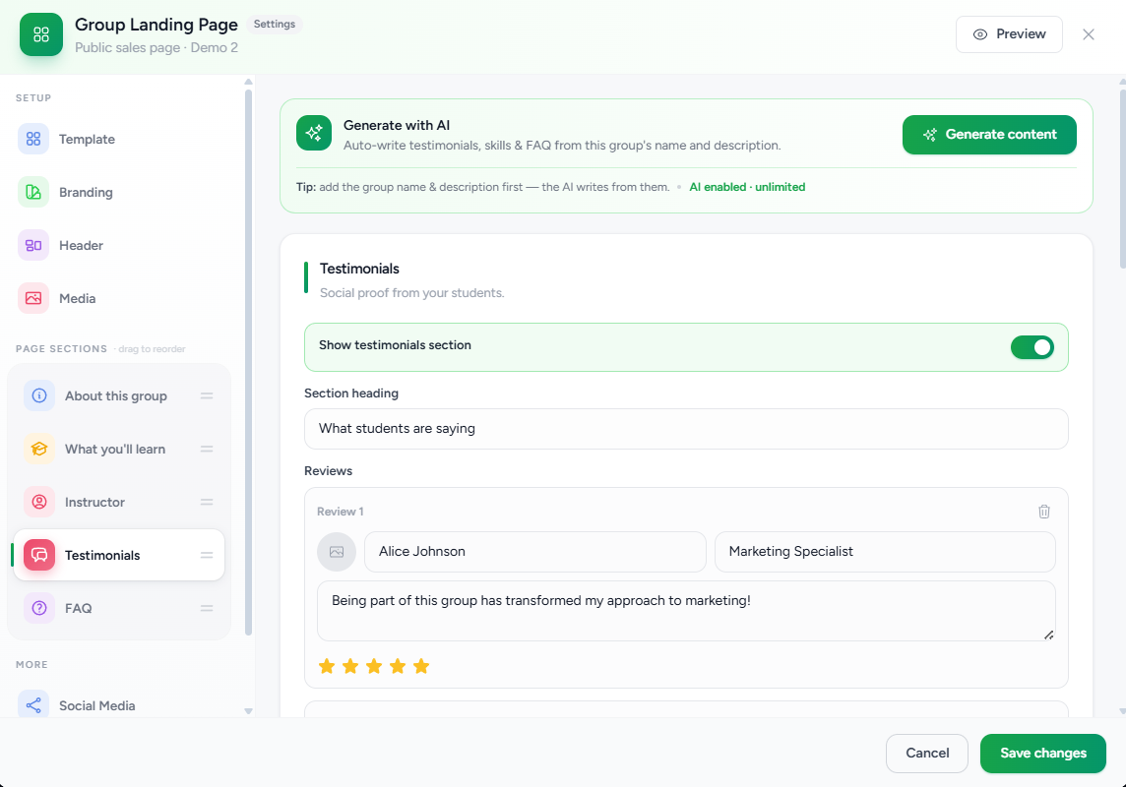This screenshot has width=1126, height=787.
Task: Click the Branding palette icon
Action: click(x=33, y=192)
